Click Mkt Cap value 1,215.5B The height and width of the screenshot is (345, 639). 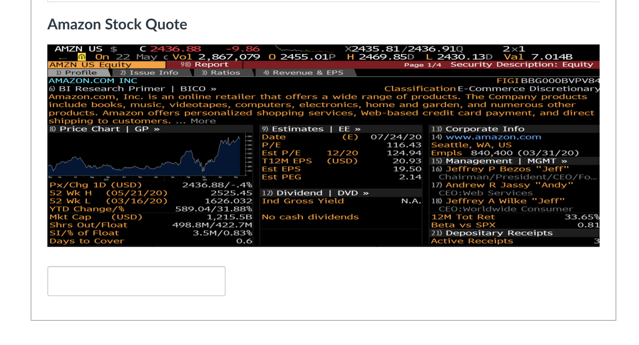coord(229,217)
